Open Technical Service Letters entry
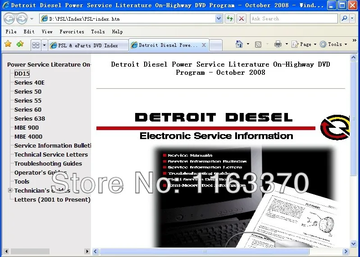Viewport: 360px width, 257px height. 51,154
